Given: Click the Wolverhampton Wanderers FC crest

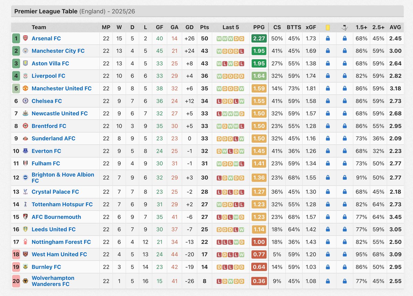Looking at the screenshot, I should 25,281.
